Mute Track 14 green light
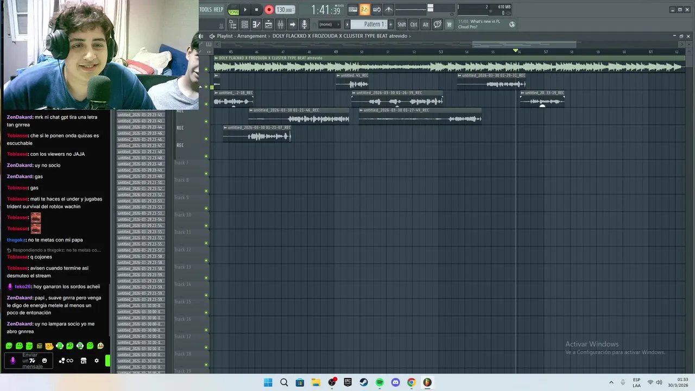The width and height of the screenshot is (695, 391). coord(206,295)
